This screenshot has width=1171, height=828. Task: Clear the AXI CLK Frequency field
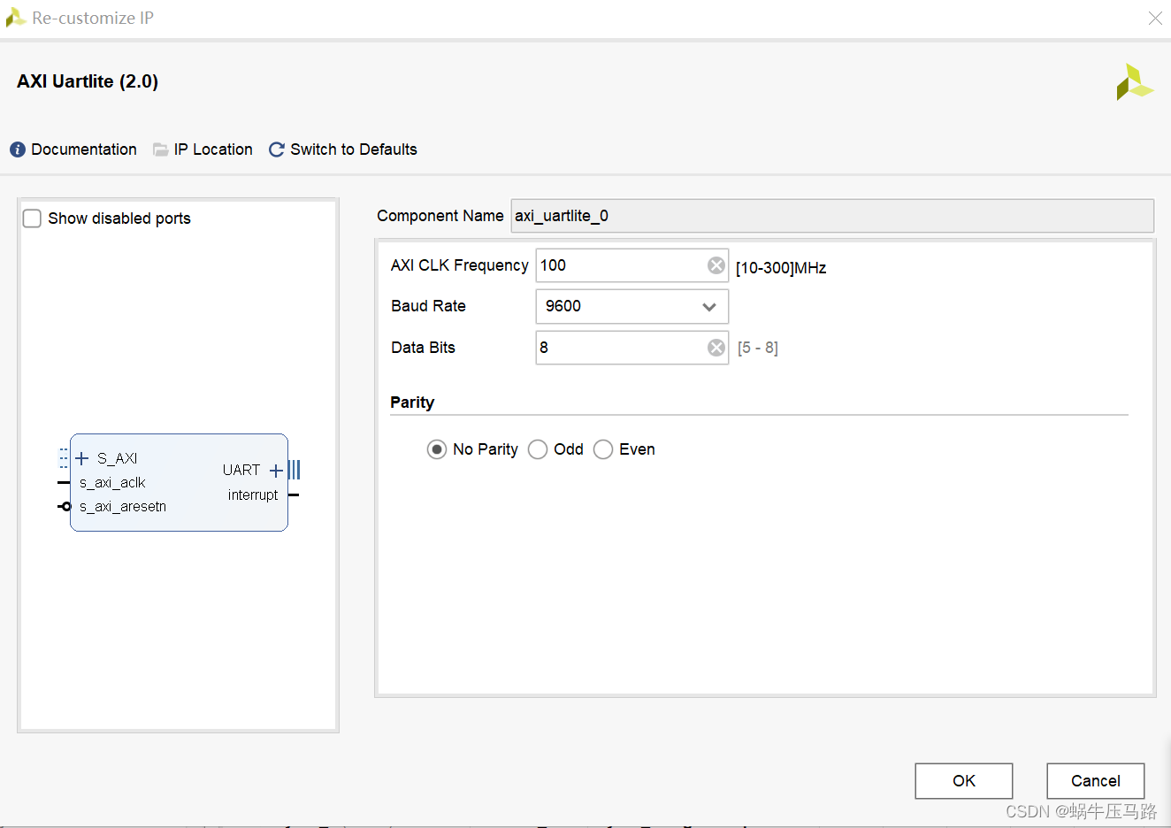(716, 265)
